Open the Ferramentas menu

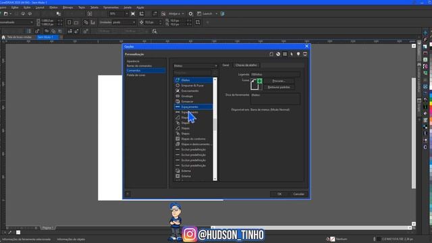click(x=111, y=7)
